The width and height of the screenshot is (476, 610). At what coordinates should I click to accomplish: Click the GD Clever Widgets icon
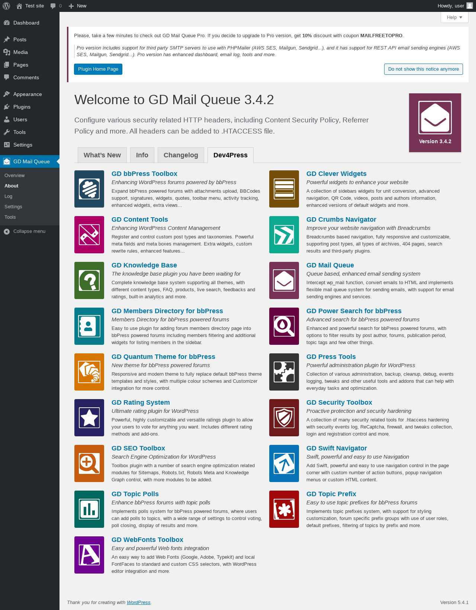(x=284, y=189)
